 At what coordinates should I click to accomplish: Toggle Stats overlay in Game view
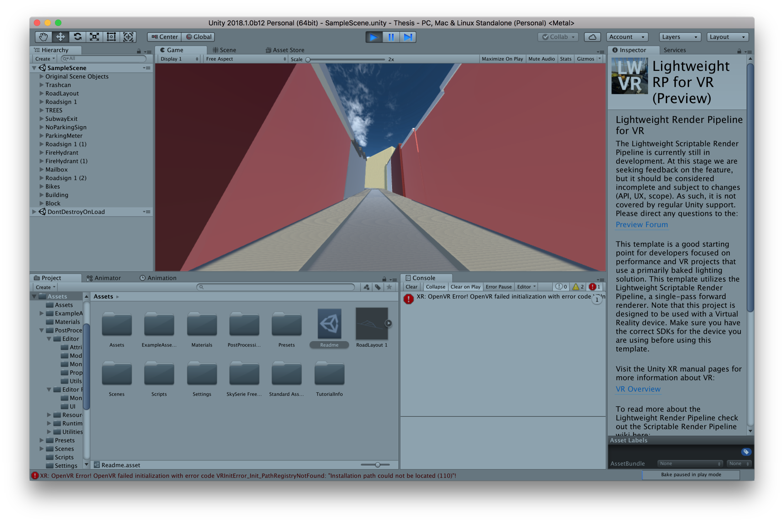click(x=565, y=59)
